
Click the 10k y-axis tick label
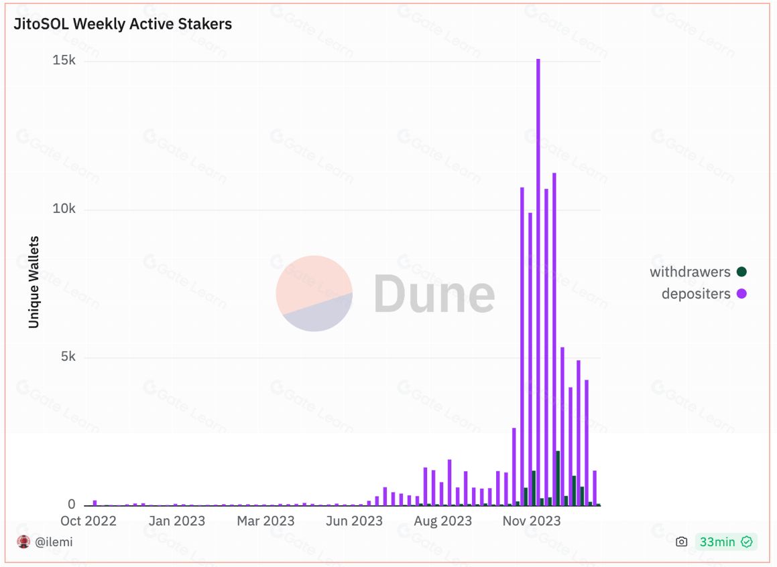pyautogui.click(x=64, y=210)
